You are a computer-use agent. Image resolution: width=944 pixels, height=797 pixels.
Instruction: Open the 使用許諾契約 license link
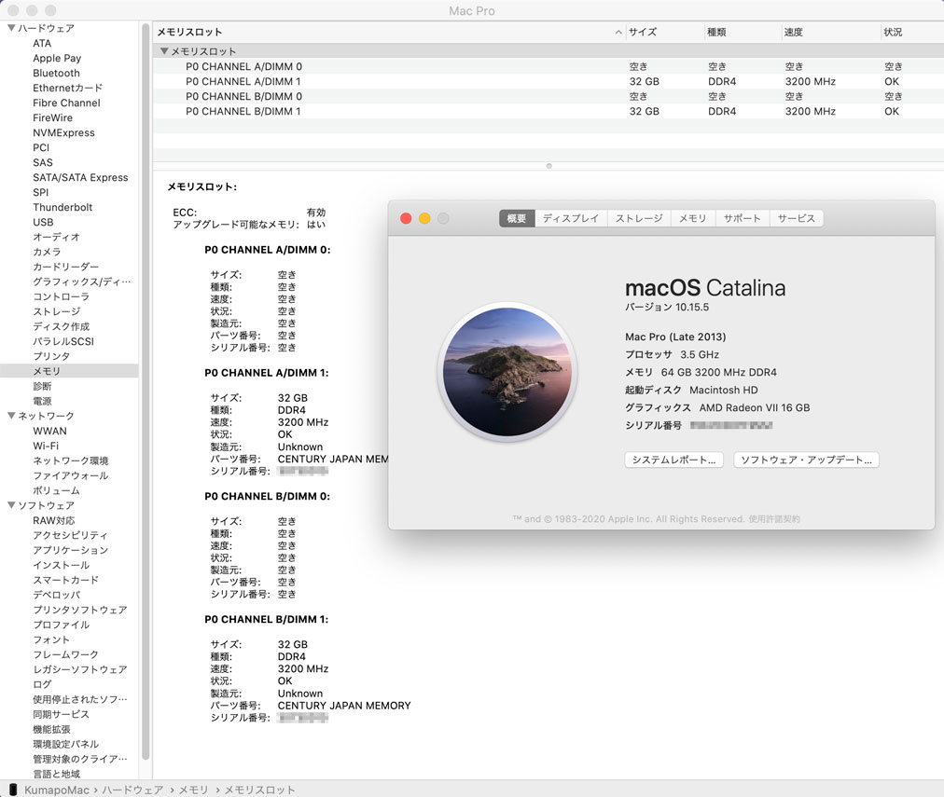point(773,519)
